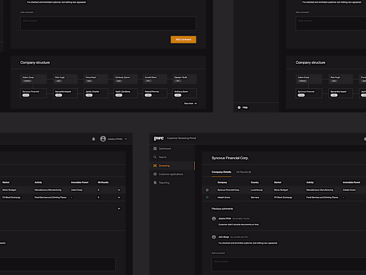The width and height of the screenshot is (366, 275).
Task: Click John Borge's comment avatar
Action: (214, 237)
